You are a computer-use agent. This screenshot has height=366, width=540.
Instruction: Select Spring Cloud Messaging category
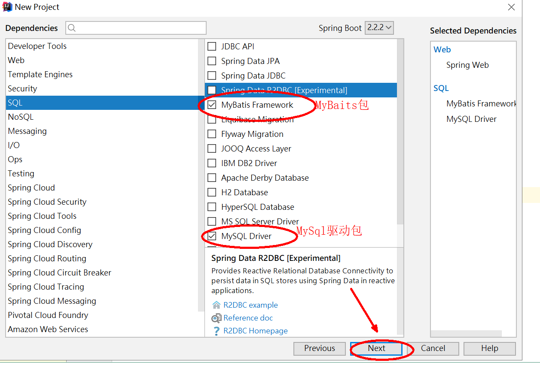point(102,301)
